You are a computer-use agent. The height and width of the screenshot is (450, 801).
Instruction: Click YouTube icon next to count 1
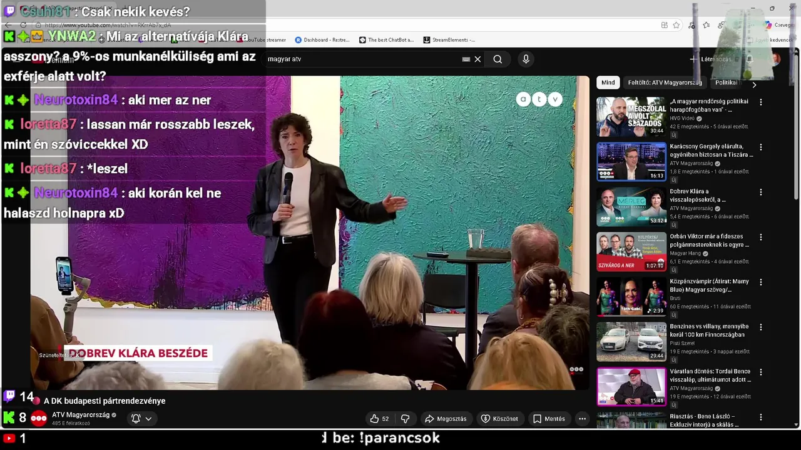[x=9, y=438]
